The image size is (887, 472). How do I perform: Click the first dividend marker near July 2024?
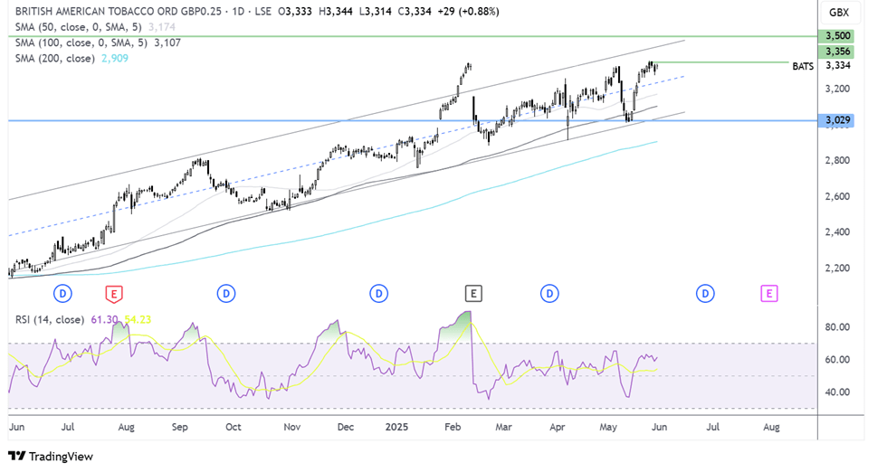tap(62, 293)
